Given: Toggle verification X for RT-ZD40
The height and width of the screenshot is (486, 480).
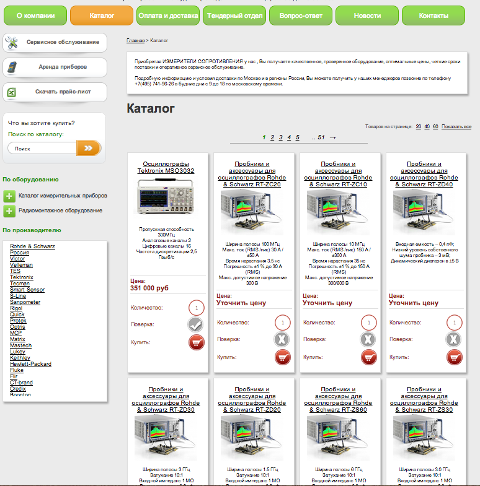Looking at the screenshot, I should (x=453, y=339).
